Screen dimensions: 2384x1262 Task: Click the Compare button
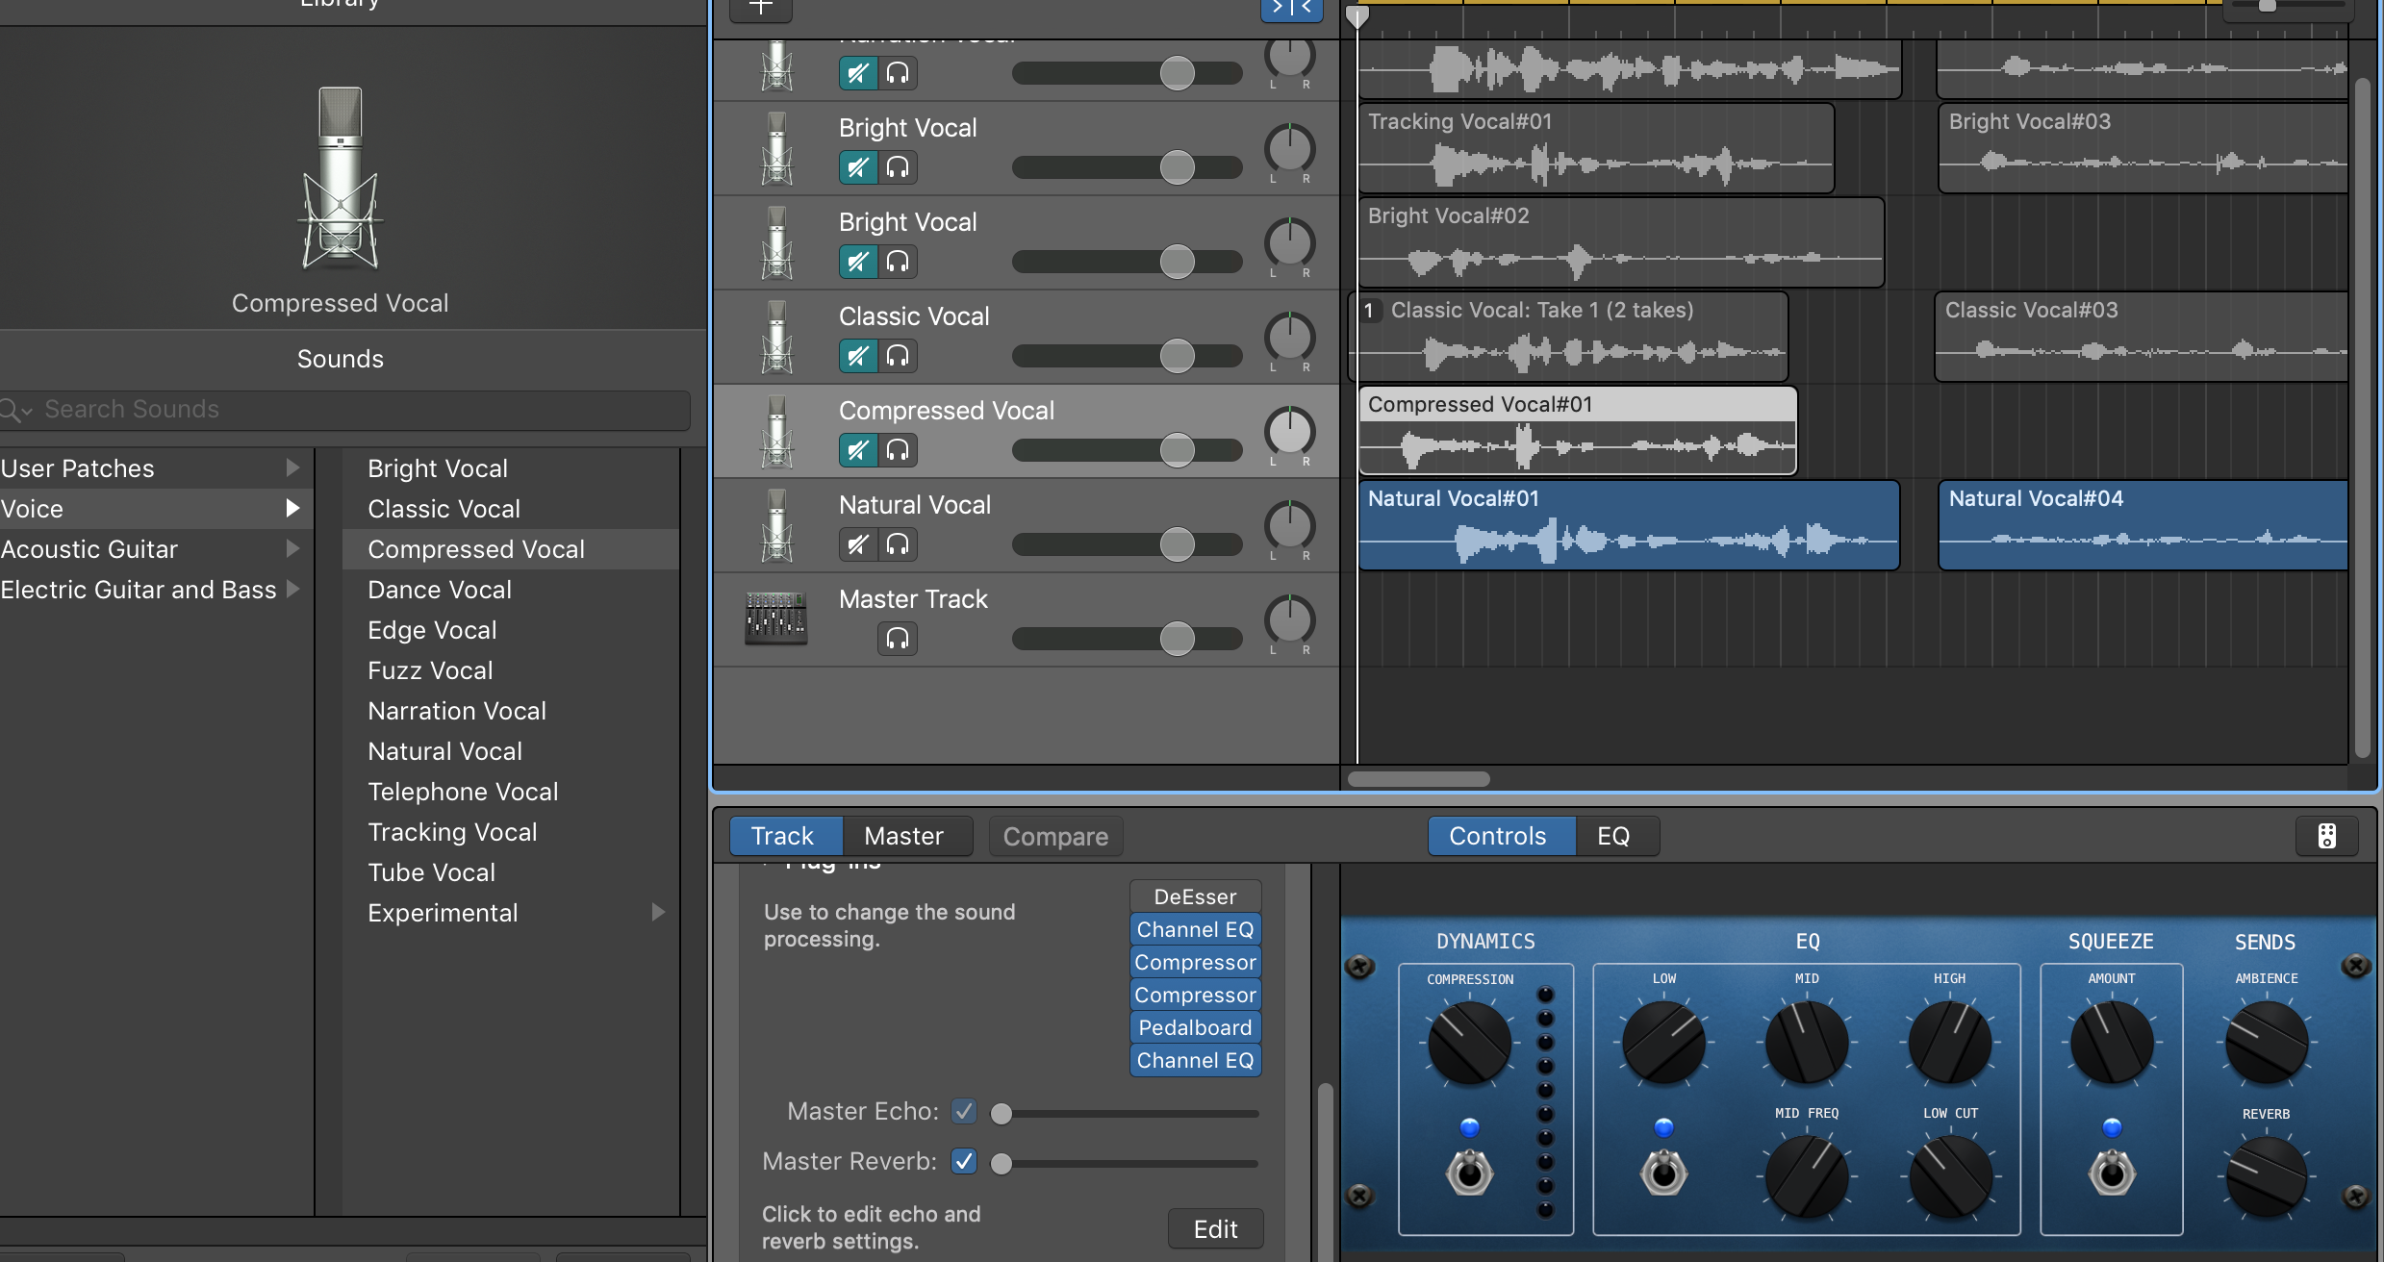tap(1055, 836)
